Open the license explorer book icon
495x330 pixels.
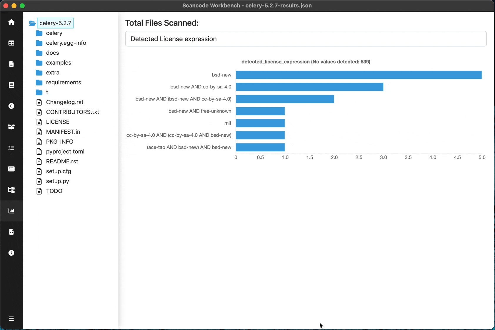[11, 85]
